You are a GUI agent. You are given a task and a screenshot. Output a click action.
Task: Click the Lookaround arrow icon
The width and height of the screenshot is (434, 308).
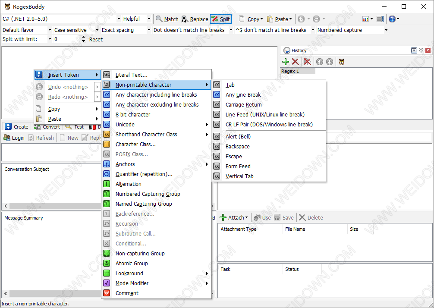tap(107, 273)
